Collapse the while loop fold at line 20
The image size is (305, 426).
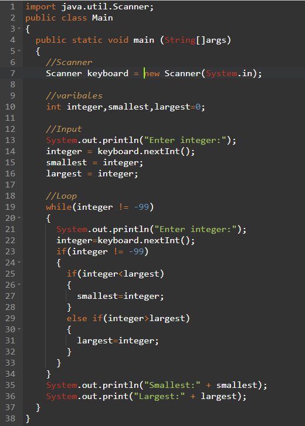pos(19,218)
